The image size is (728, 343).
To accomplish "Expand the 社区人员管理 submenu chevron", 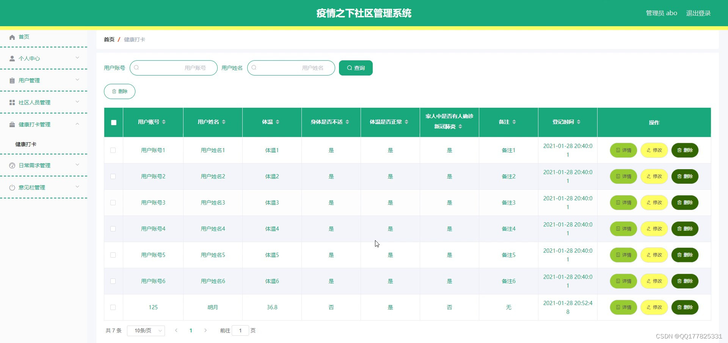I will coord(77,102).
